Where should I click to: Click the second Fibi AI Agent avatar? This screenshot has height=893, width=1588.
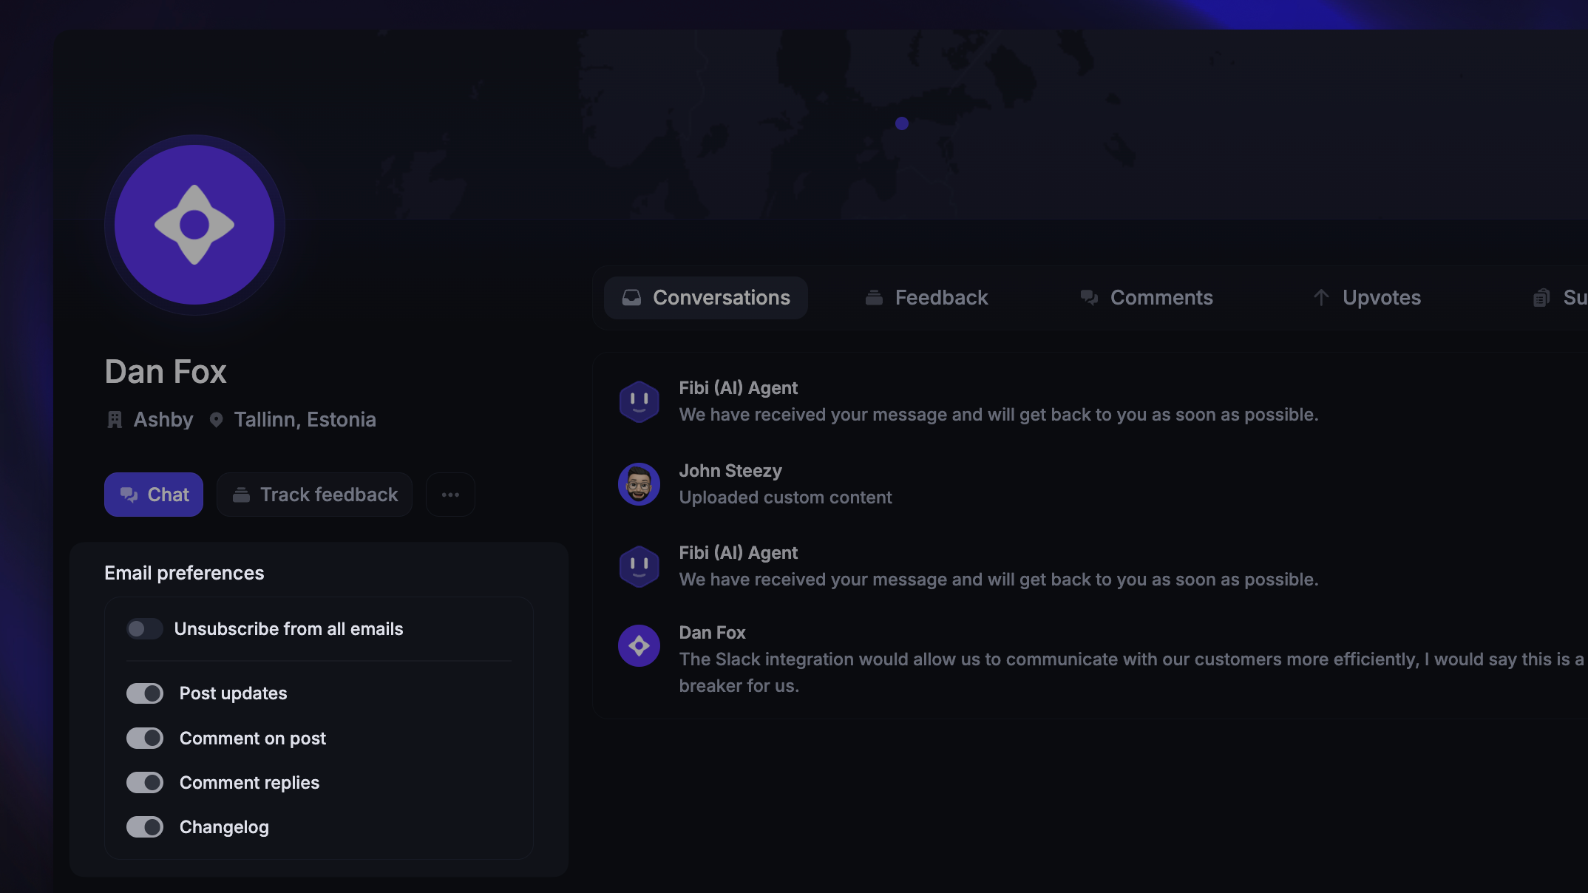coord(639,566)
